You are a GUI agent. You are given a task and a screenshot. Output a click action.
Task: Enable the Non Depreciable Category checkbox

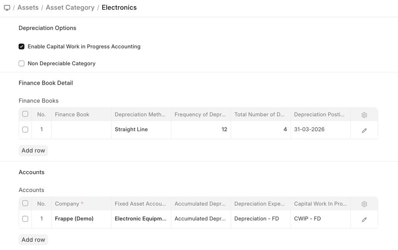[22, 63]
